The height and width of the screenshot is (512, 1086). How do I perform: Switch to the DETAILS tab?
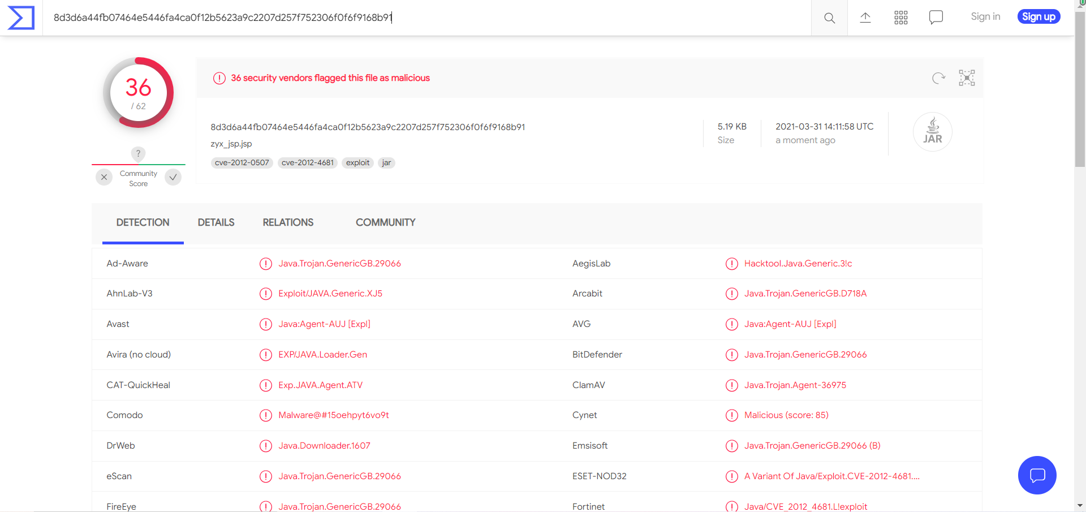[216, 223]
